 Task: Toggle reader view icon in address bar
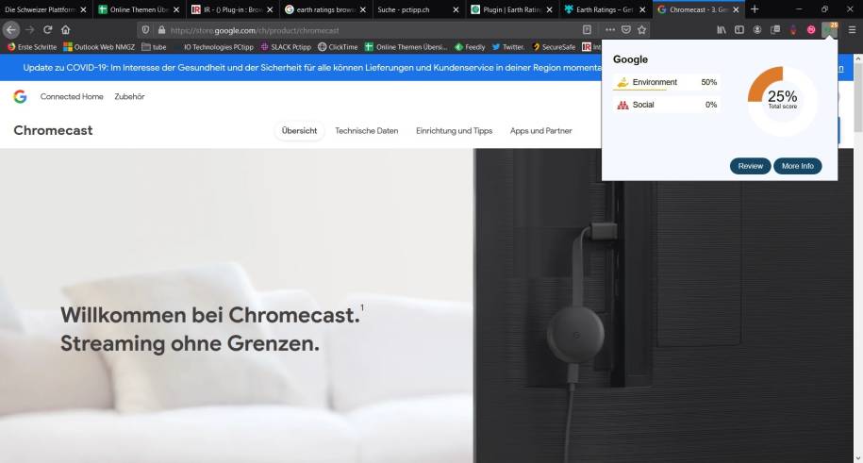[587, 30]
